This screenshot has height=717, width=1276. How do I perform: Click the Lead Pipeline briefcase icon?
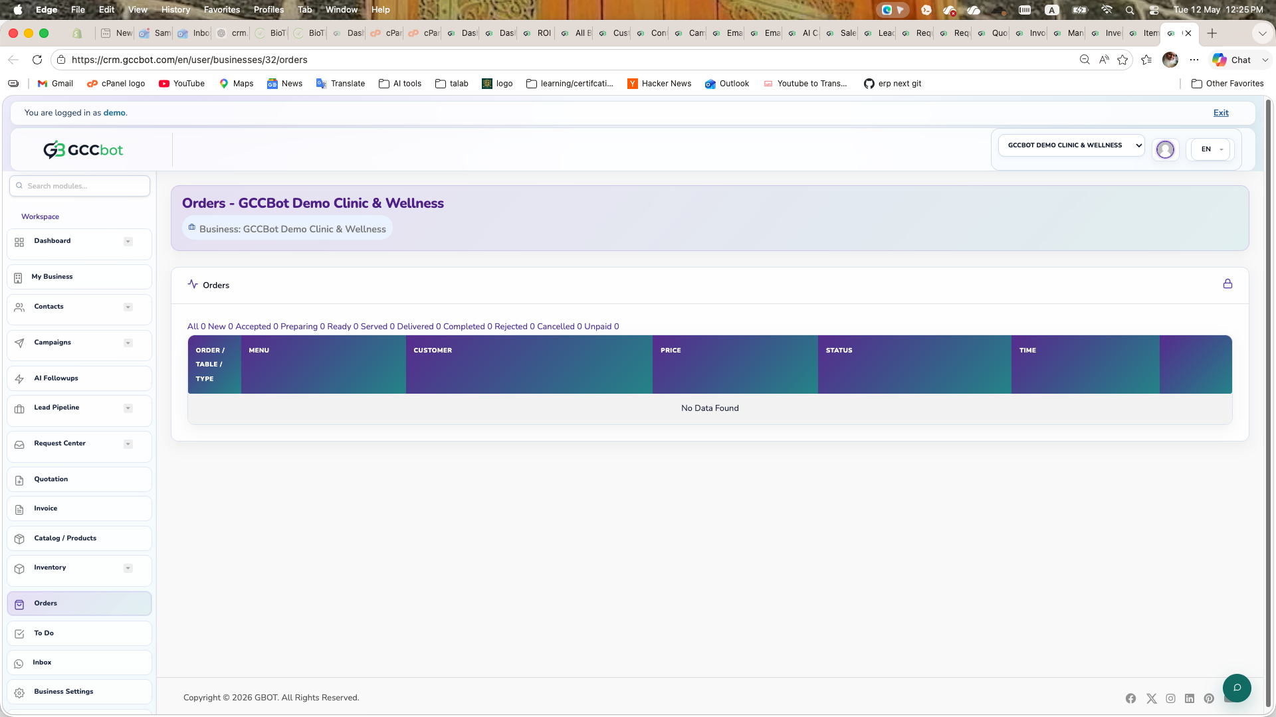[19, 408]
